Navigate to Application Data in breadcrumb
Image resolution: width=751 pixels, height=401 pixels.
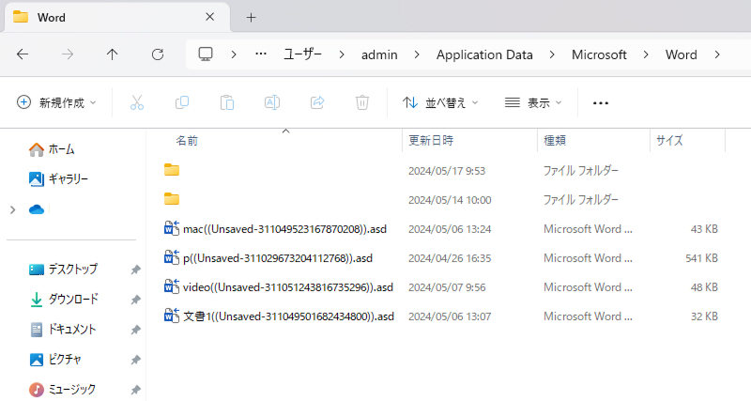484,54
